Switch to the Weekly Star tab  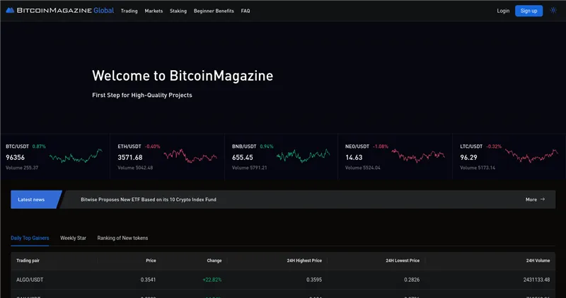74,238
